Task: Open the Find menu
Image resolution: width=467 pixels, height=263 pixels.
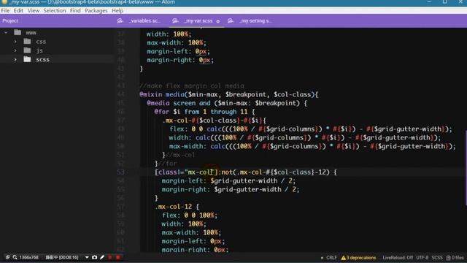Action: (75, 10)
